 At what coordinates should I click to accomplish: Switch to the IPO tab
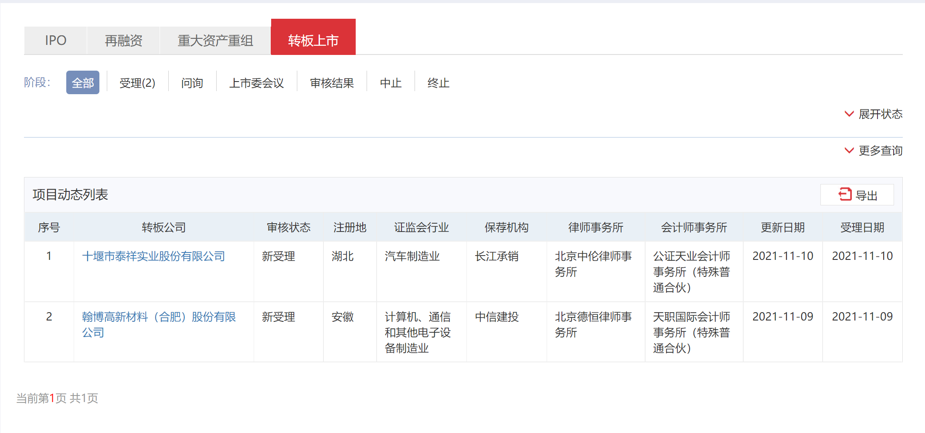click(55, 41)
